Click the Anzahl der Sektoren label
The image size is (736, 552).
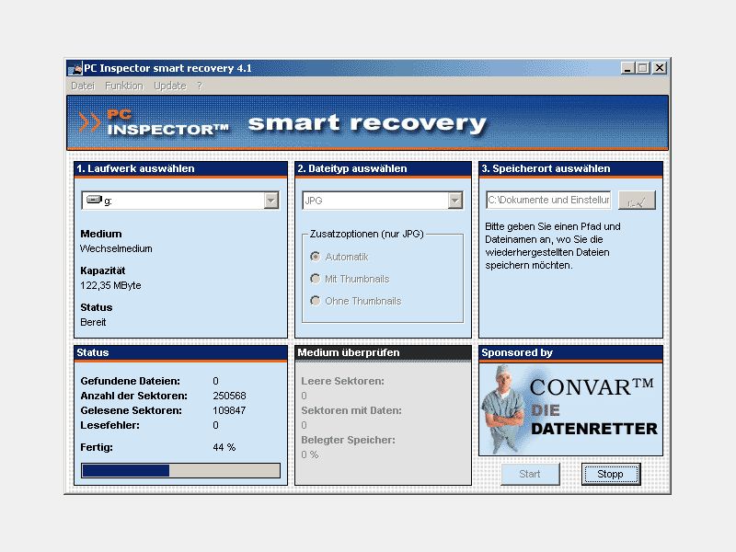[133, 396]
